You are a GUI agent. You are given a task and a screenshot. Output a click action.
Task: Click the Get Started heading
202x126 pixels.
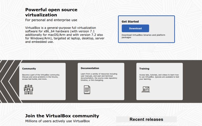pos(130,22)
